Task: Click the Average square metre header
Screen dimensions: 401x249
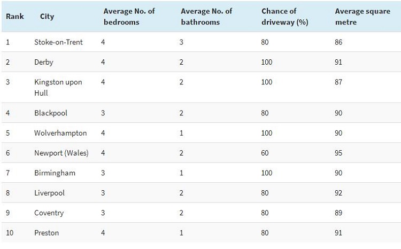Action: [x=363, y=17]
